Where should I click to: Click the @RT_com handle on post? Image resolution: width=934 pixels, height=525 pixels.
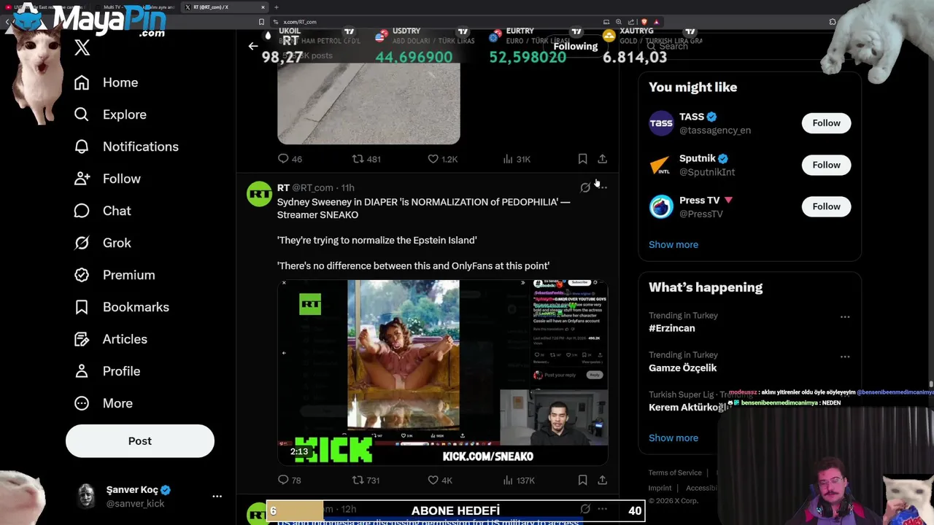coord(312,187)
